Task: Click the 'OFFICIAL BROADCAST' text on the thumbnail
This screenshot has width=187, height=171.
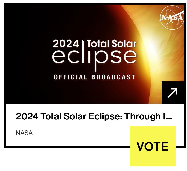Action: 94,77
